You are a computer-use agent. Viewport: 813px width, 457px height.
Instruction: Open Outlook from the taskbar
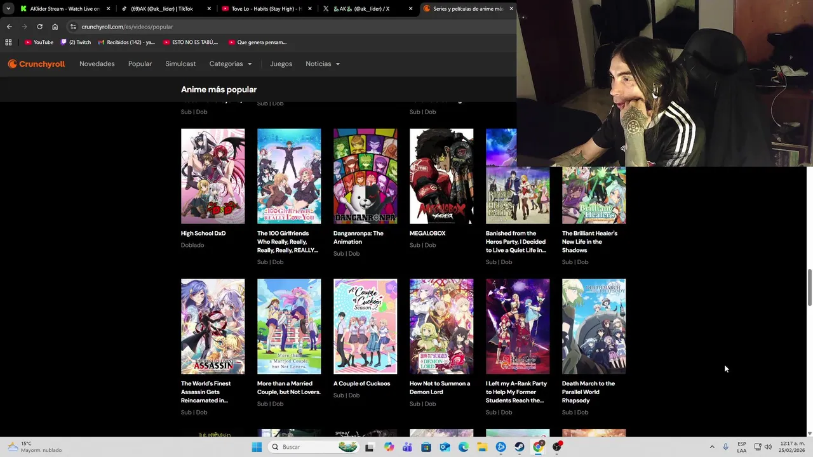point(445,447)
